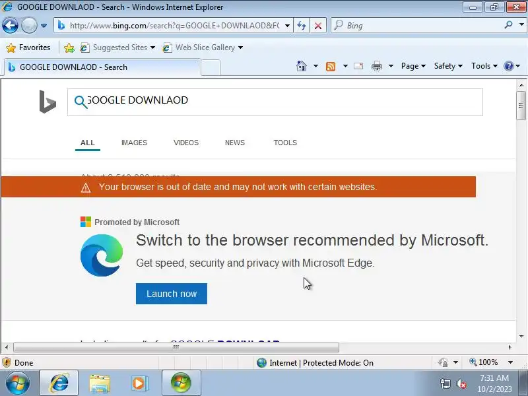This screenshot has width=528, height=396.
Task: Click the security shield icon in status bar
Action: (7, 362)
